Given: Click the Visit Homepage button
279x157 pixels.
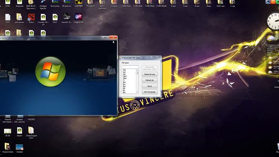Looking at the screenshot, I should click(x=150, y=92).
